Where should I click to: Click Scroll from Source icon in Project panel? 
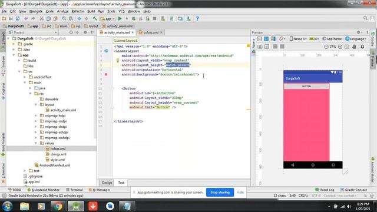coord(71,32)
